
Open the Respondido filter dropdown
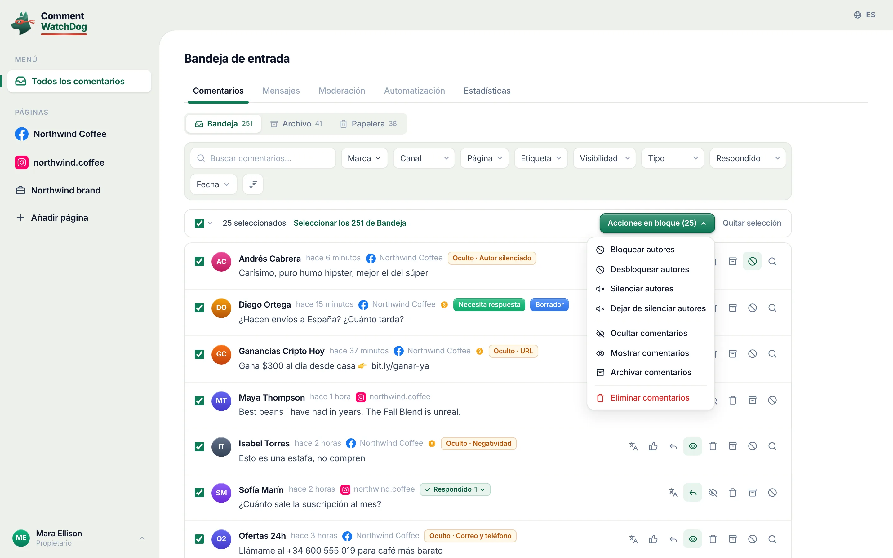click(x=748, y=158)
